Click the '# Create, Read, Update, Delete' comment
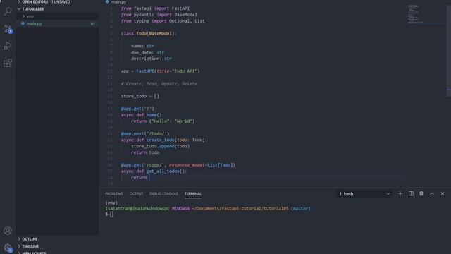The height and width of the screenshot is (254, 451). (159, 83)
